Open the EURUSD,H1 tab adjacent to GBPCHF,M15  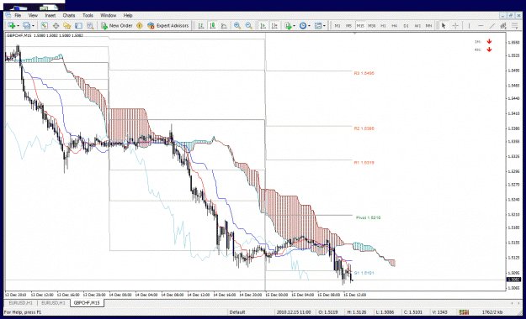coord(54,303)
